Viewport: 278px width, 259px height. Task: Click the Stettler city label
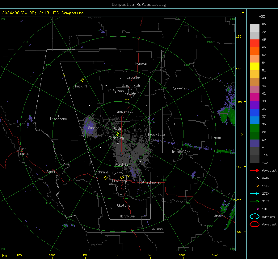coord(180,89)
